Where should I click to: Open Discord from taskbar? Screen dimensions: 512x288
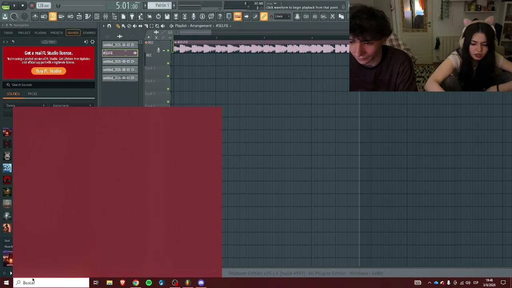pos(201,283)
